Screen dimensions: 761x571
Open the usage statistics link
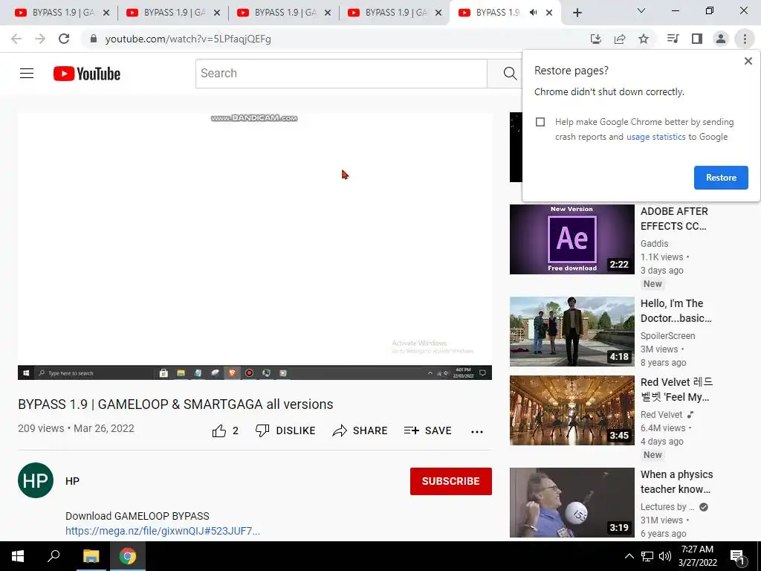point(655,137)
